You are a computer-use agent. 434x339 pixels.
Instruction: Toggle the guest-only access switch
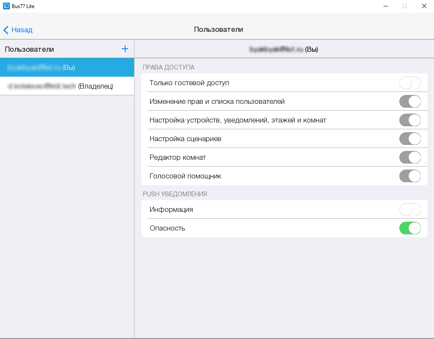(x=410, y=83)
